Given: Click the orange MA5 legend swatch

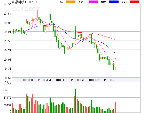Looking at the screenshot, I should tap(71, 2).
